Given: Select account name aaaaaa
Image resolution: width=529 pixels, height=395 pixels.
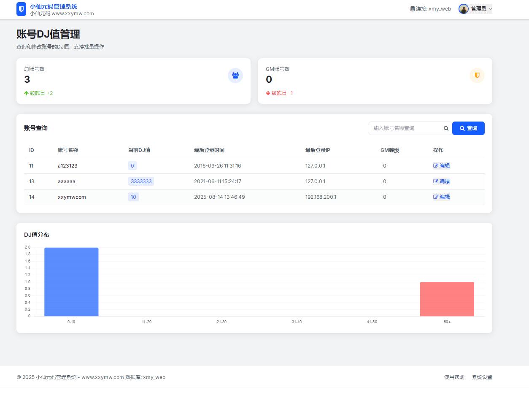Looking at the screenshot, I should coord(67,181).
